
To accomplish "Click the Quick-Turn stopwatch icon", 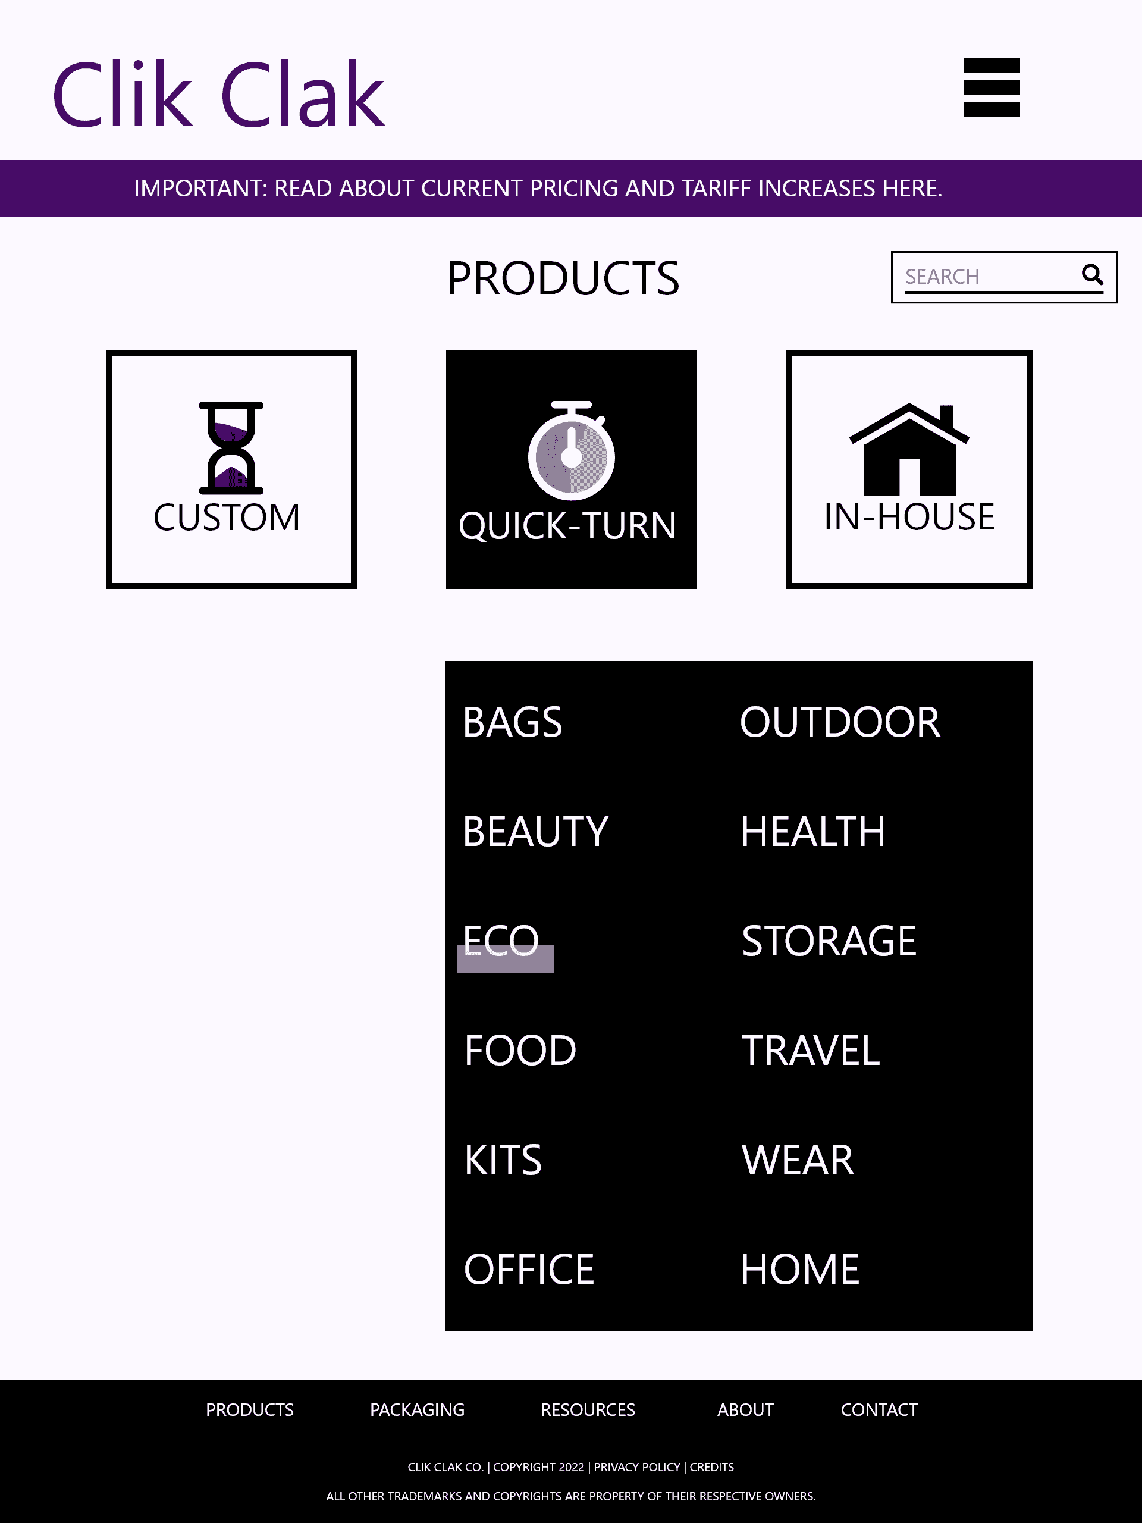I will tap(570, 450).
